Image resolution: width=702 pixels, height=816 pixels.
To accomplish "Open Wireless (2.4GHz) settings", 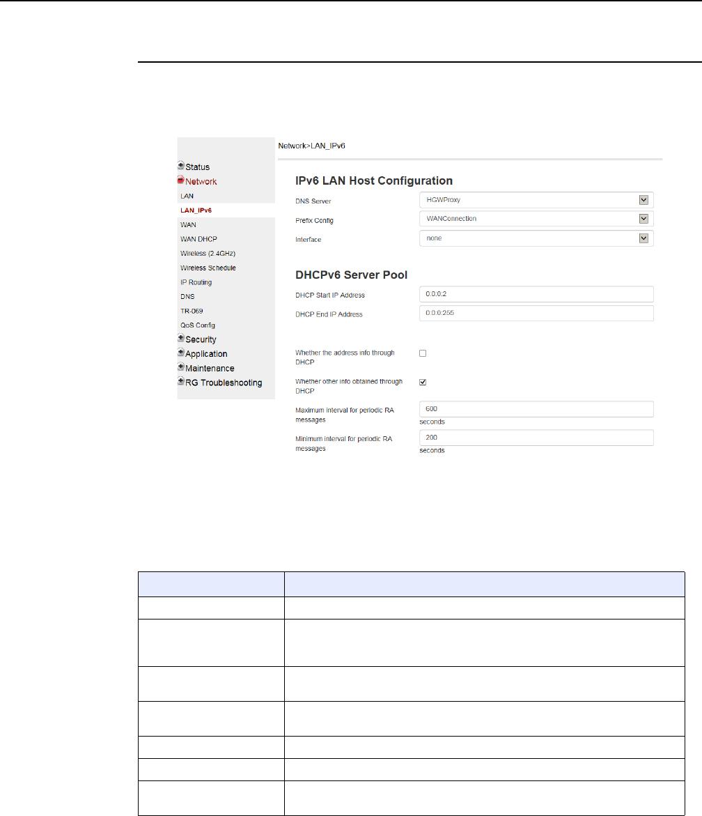I will [x=208, y=254].
